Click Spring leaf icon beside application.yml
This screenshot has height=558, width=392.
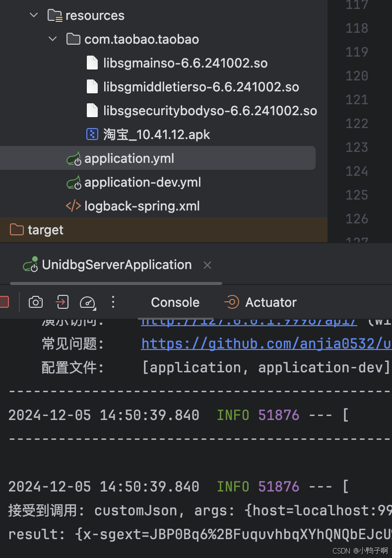73,158
